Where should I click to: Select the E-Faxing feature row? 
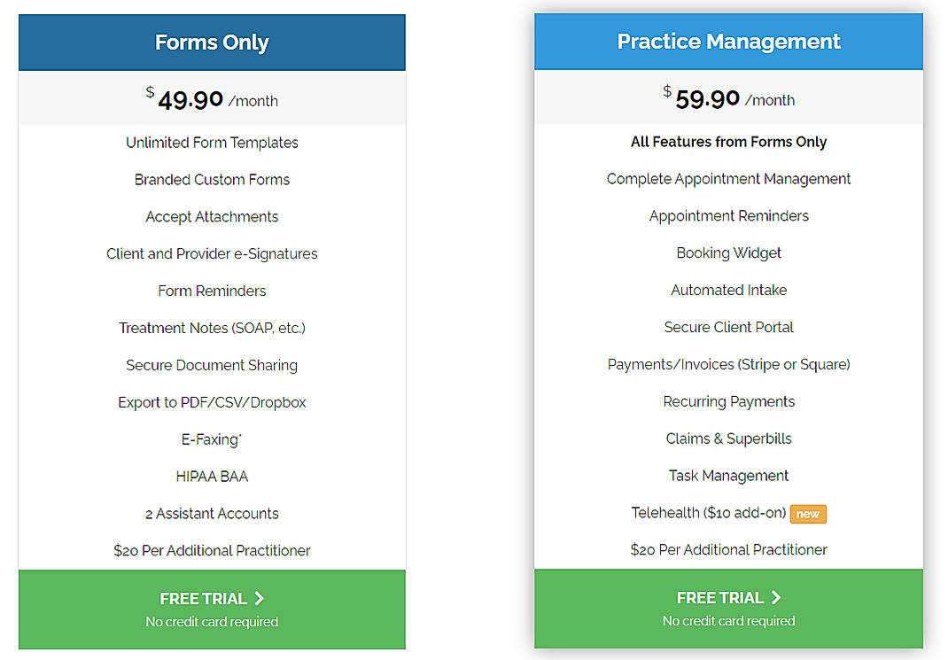[x=212, y=439]
